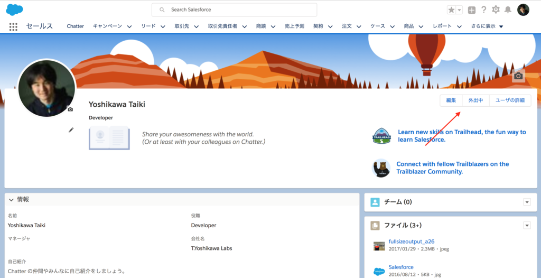Open the notifications bell

(508, 10)
